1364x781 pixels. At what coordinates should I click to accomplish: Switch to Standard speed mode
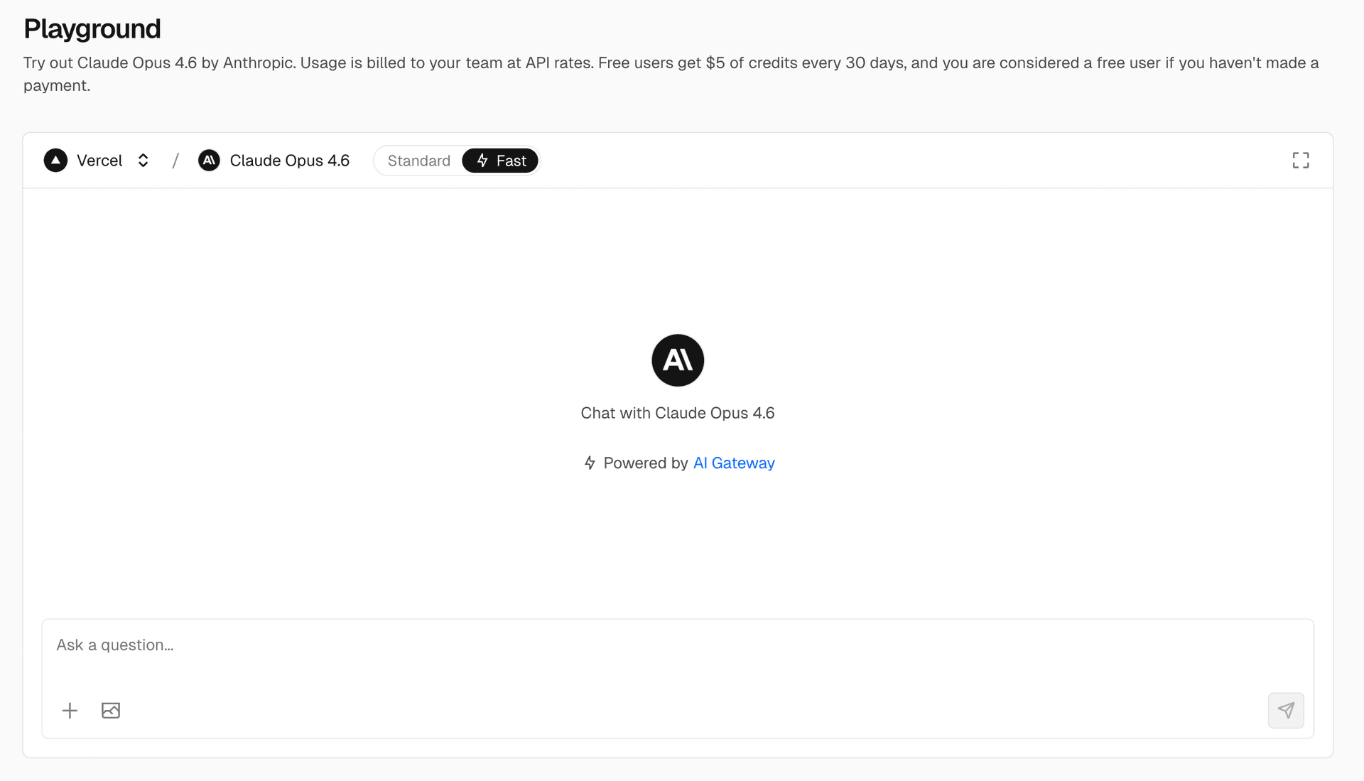point(418,161)
